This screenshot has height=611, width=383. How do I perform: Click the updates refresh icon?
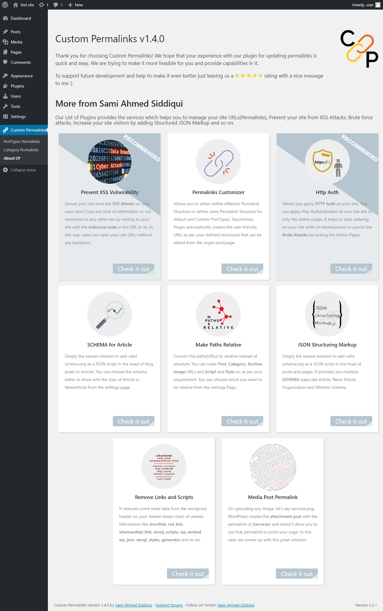42,5
